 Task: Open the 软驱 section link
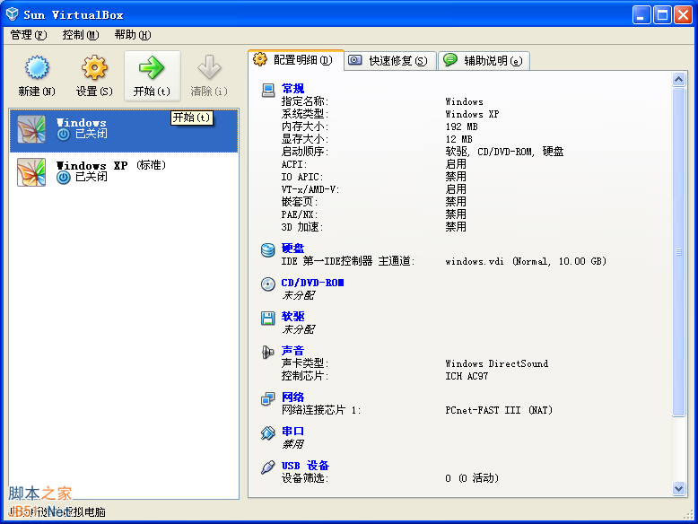tap(292, 317)
